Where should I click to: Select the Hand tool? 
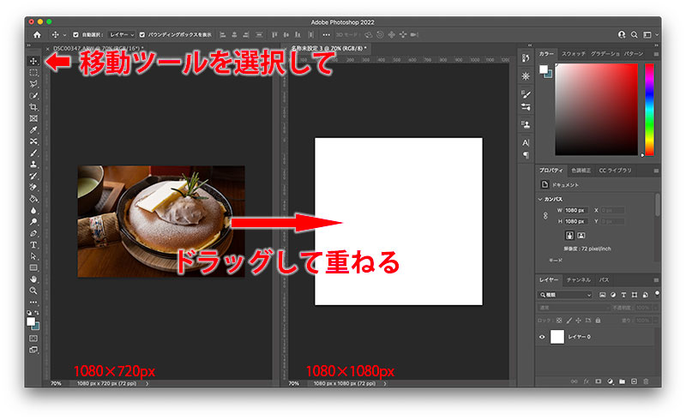click(x=33, y=279)
